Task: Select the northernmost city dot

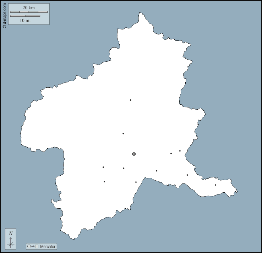Action: (130, 100)
